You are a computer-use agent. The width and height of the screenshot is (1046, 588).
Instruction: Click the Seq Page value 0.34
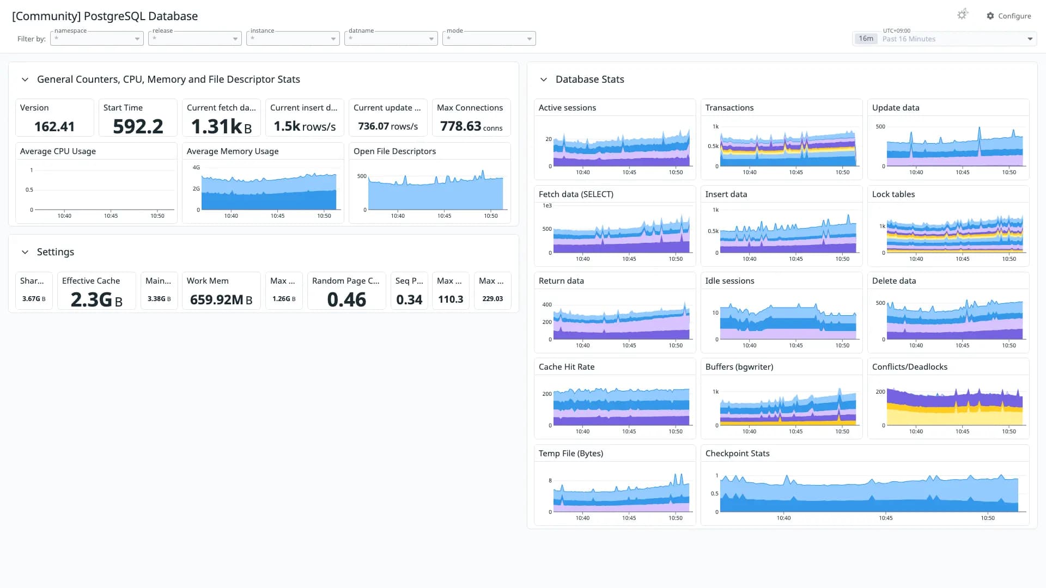tap(409, 299)
